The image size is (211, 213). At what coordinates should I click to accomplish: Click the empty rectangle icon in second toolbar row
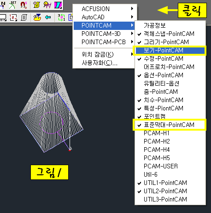point(3,17)
